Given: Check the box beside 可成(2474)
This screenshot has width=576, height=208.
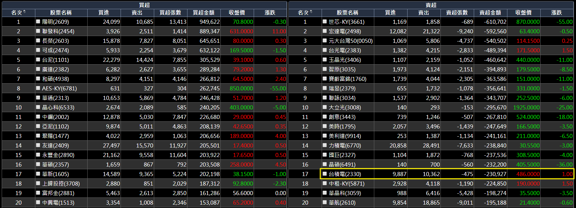Looking at the screenshot, I should tap(38, 50).
